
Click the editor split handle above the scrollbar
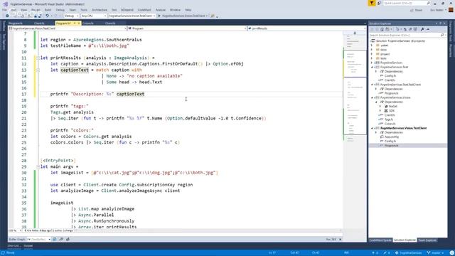(355, 33)
